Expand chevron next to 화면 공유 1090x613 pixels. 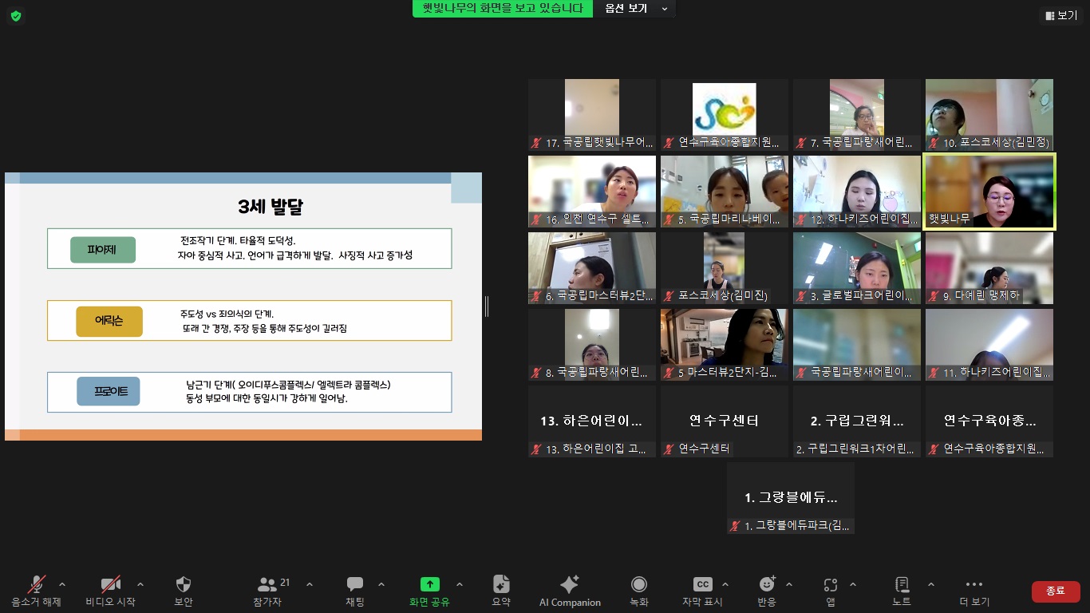[x=459, y=584]
